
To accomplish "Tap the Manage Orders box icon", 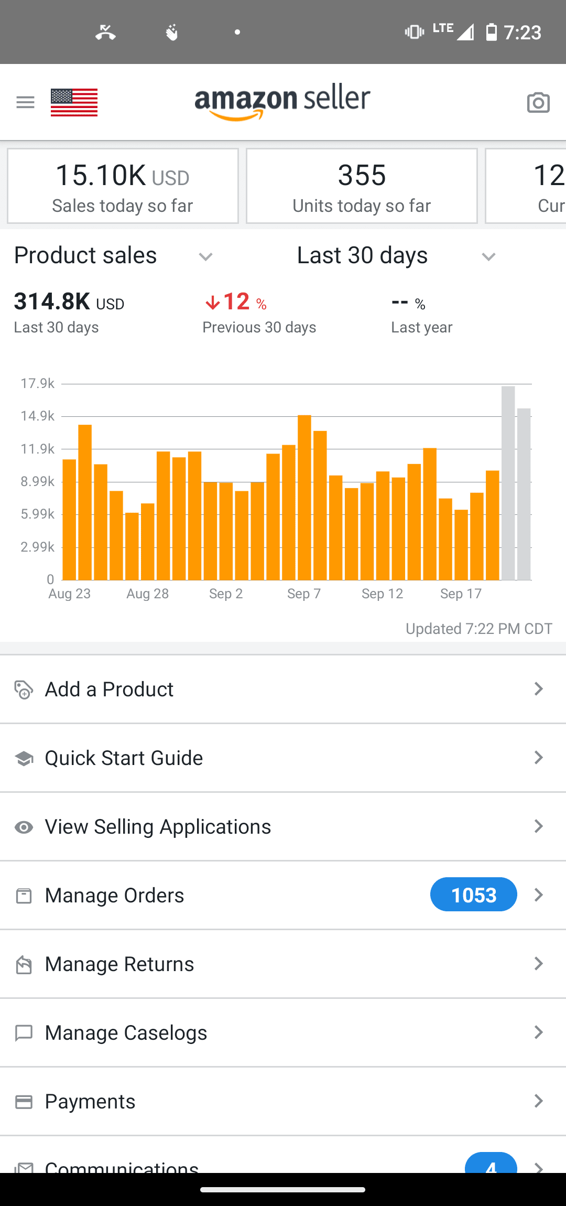I will click(24, 896).
